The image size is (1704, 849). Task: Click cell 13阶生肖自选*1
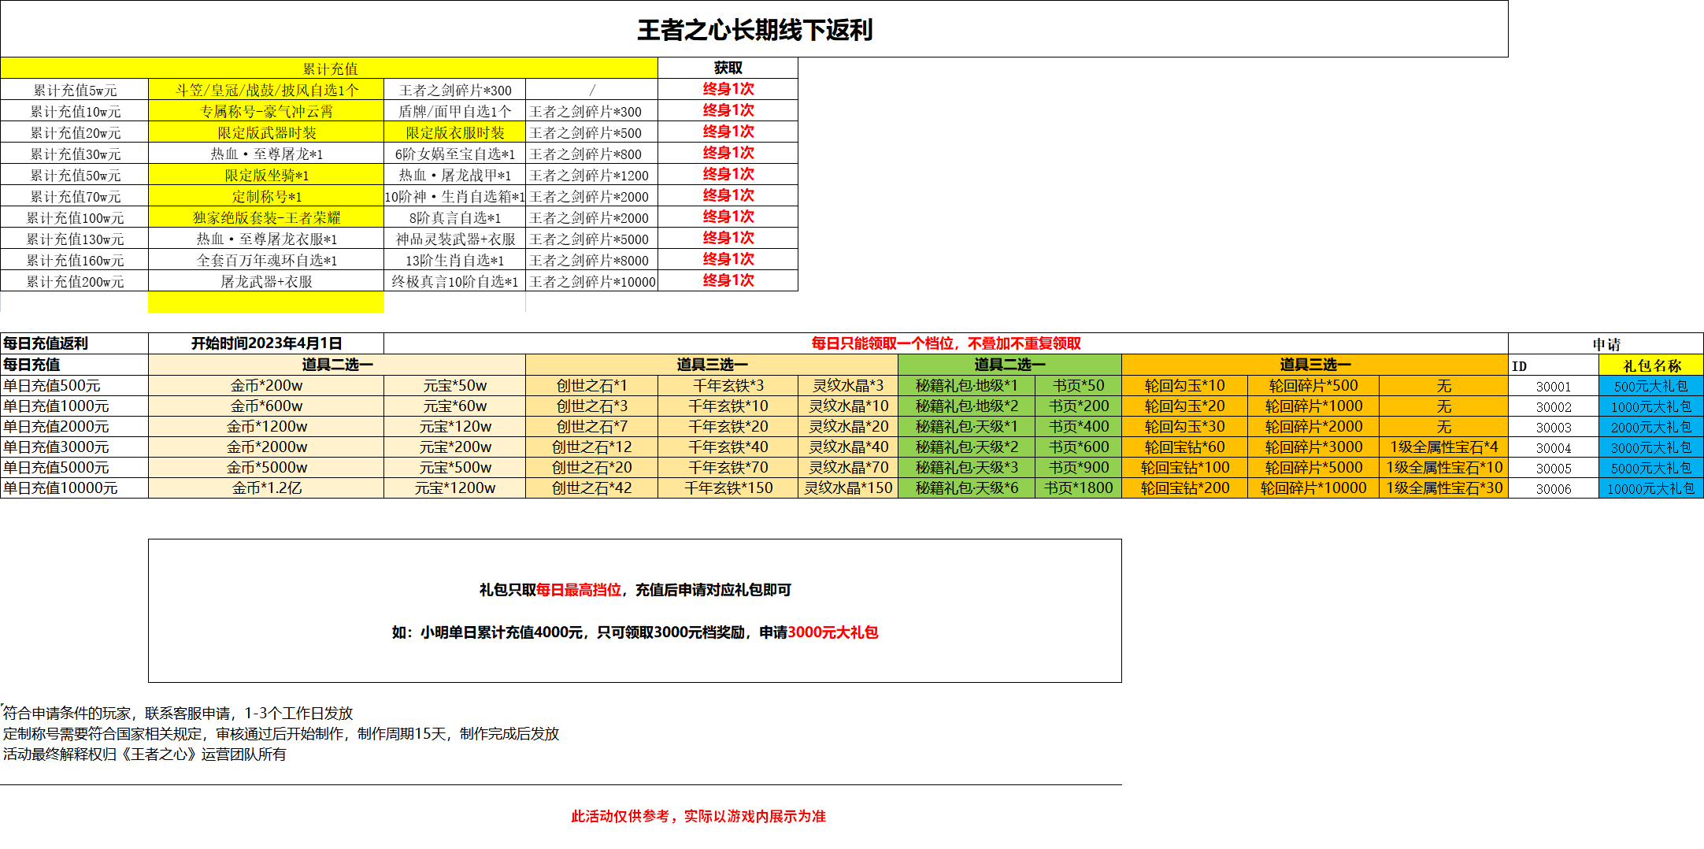[455, 260]
